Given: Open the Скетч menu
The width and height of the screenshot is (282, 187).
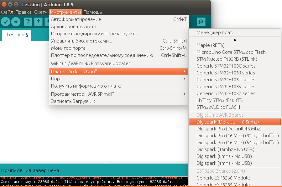Looking at the screenshot, I should (40, 12).
